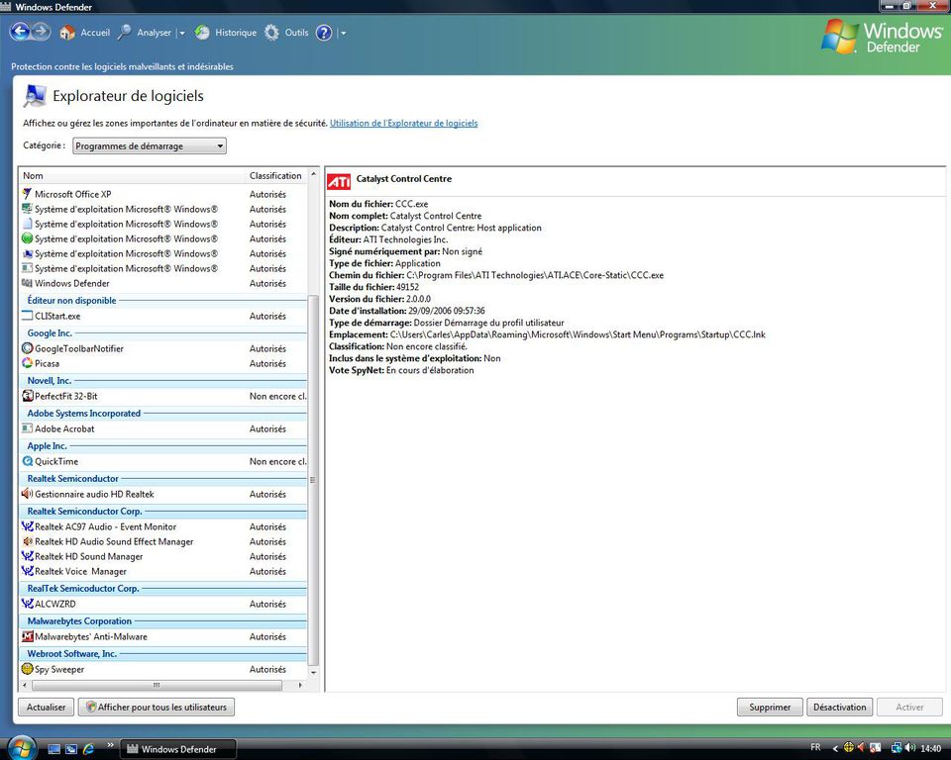Open Historique from the toolbar
This screenshot has height=760, width=951.
click(226, 33)
